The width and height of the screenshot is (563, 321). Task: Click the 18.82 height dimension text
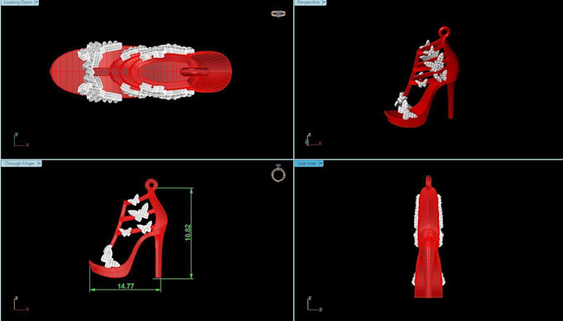(188, 232)
